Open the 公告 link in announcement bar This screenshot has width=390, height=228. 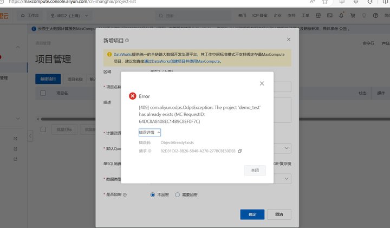(x=343, y=29)
